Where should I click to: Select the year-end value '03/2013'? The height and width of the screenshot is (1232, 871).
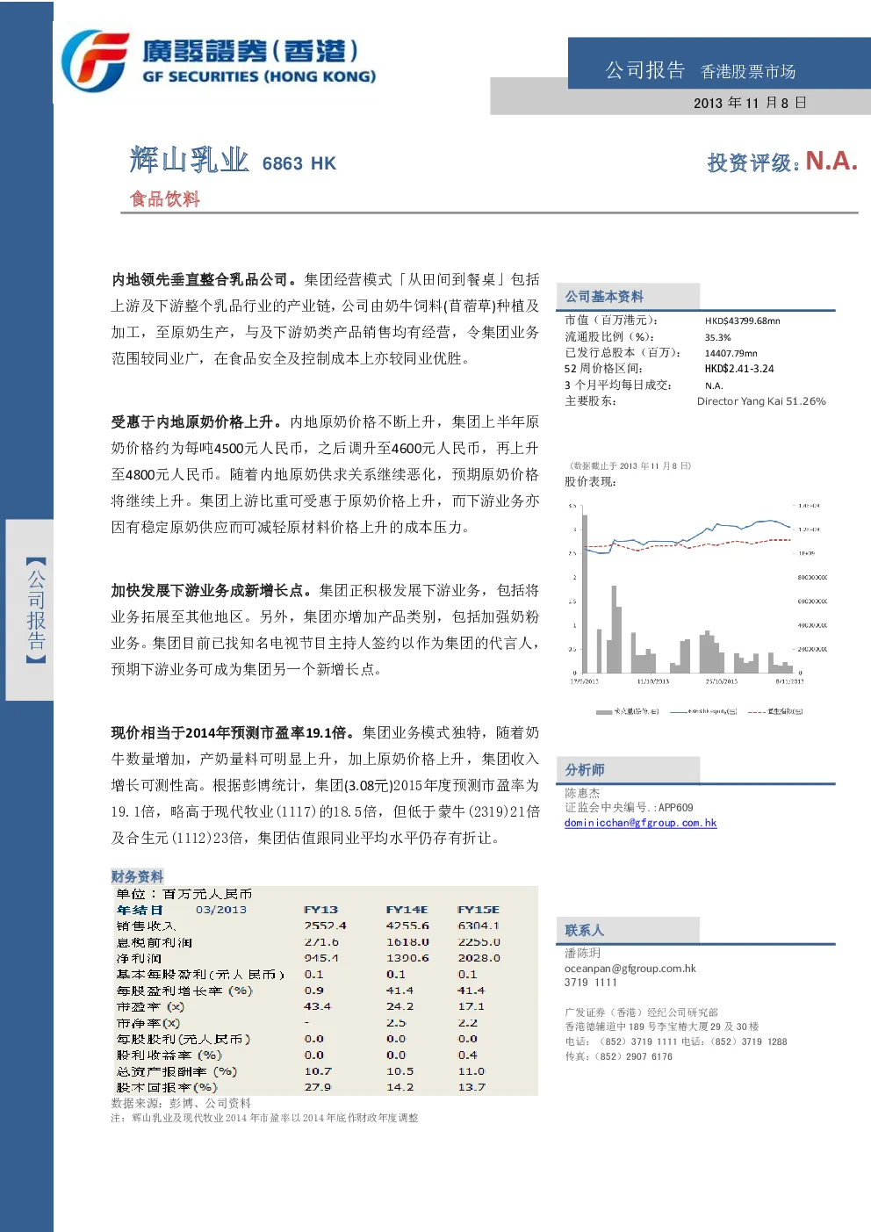click(x=220, y=910)
